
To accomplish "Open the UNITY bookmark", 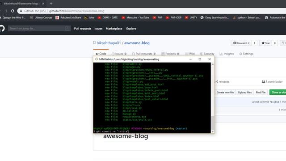I will [191, 17].
